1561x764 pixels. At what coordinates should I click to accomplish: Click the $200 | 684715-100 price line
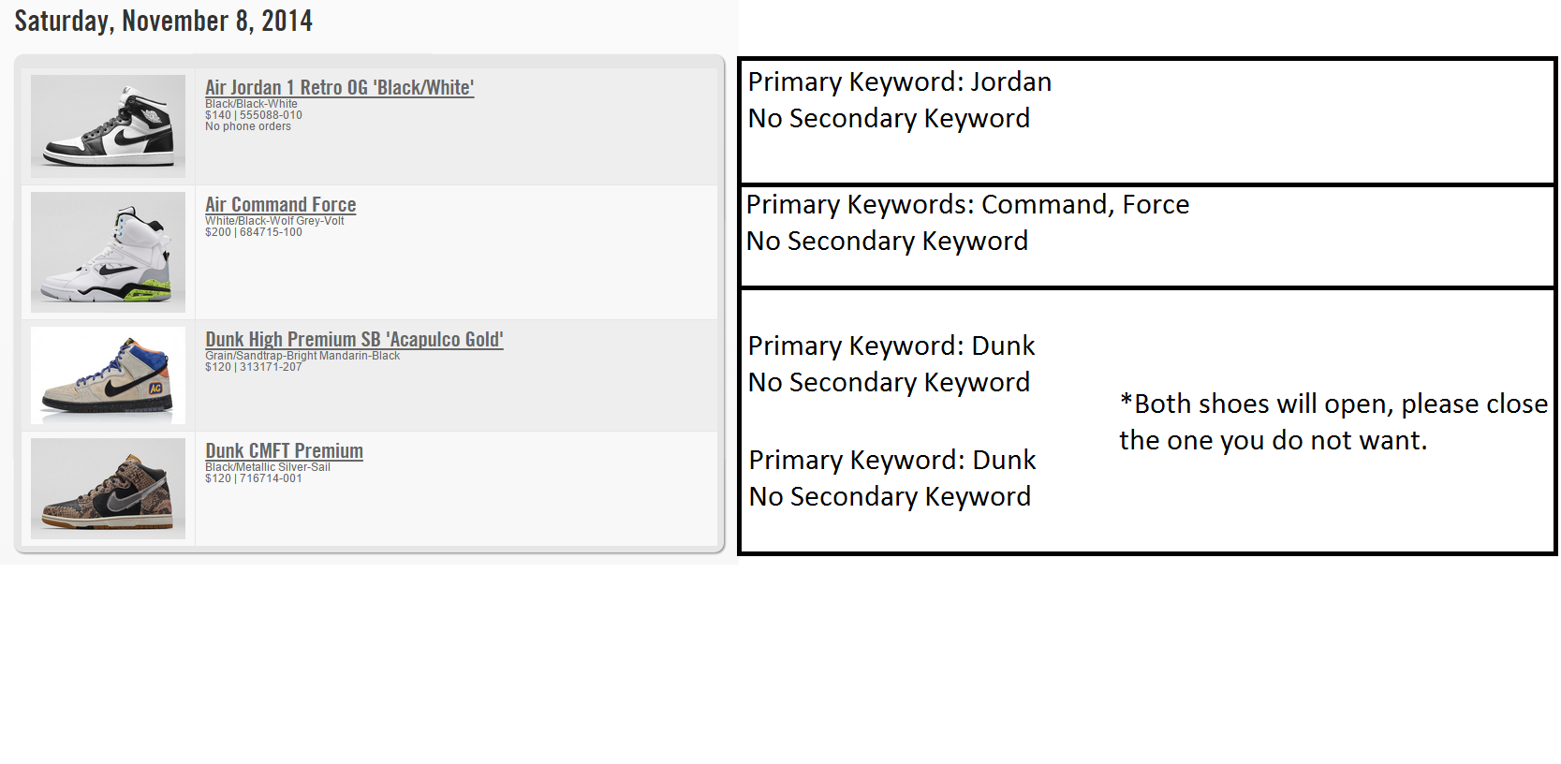(254, 232)
